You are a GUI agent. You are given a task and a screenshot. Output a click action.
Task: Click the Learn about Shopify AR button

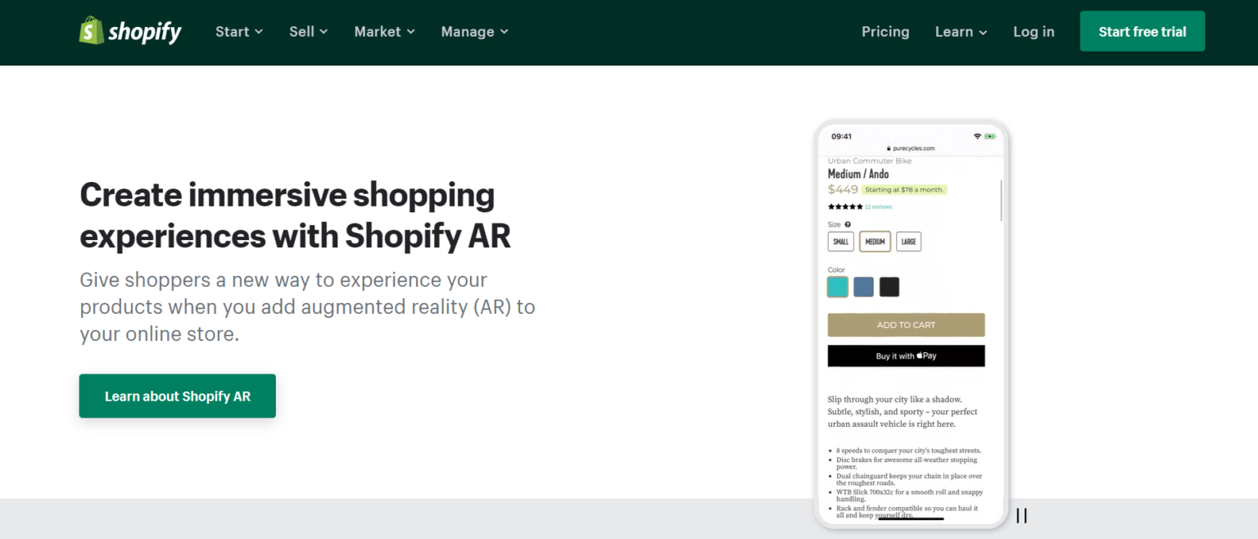(177, 396)
